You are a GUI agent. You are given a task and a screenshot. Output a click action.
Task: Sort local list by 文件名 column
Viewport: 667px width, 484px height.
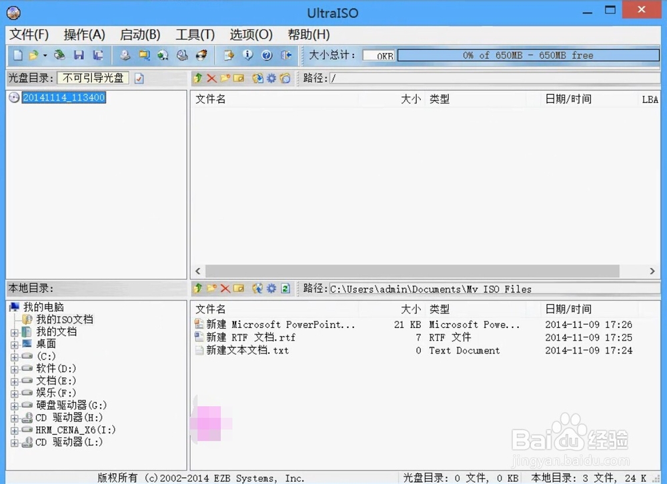210,309
